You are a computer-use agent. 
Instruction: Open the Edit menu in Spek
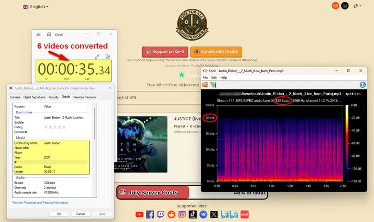coord(214,77)
